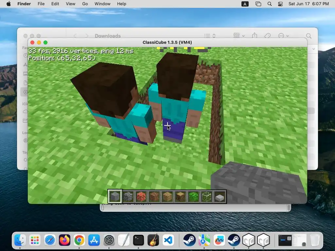Open Finder from the Dock
The image size is (335, 251).
coord(20,240)
